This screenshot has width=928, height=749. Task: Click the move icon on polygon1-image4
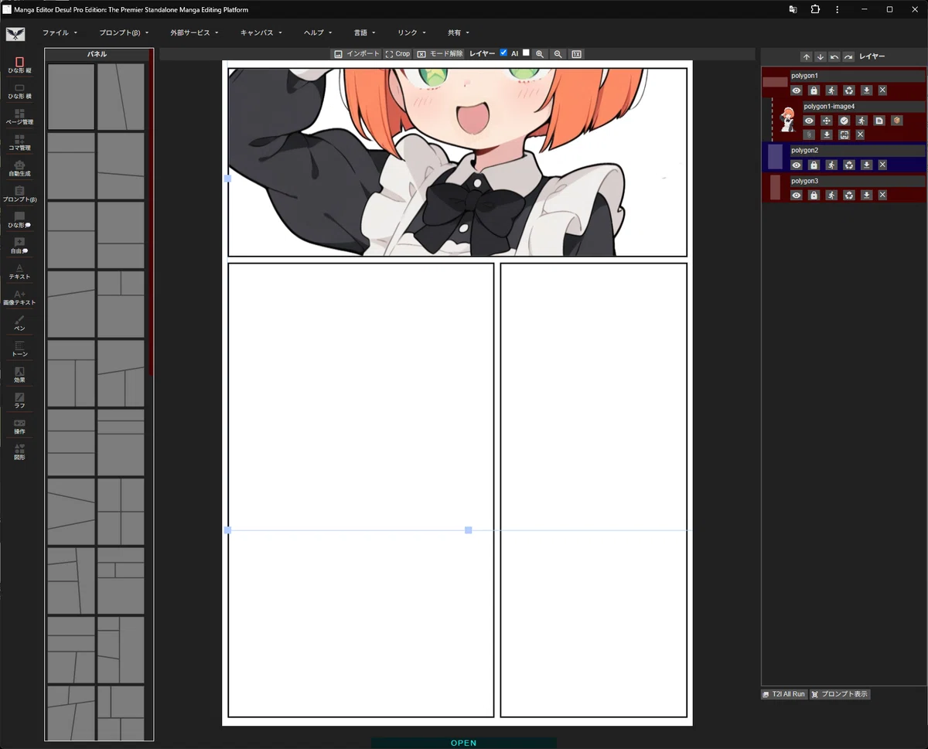click(827, 121)
